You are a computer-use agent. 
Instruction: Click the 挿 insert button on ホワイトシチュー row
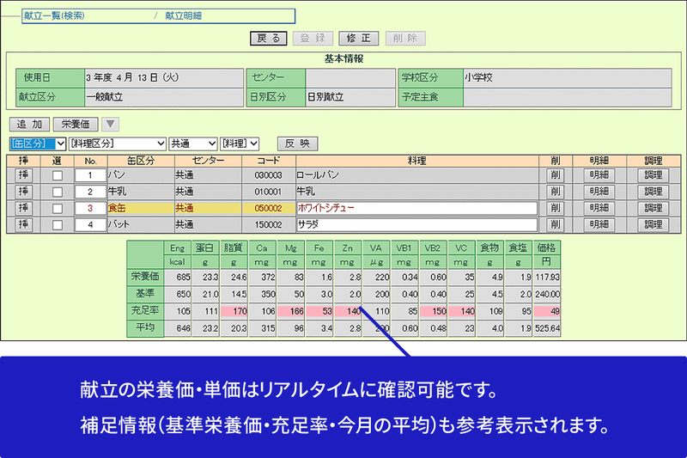[x=24, y=208]
